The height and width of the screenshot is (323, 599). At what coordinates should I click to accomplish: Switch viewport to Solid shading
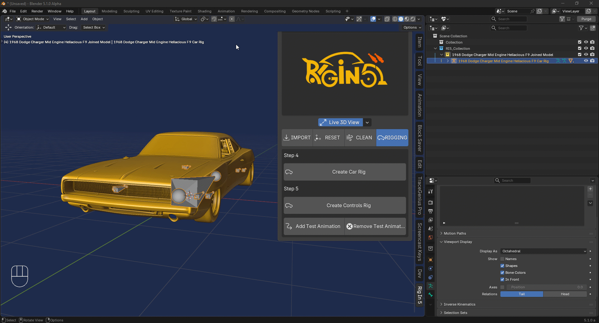(x=401, y=19)
